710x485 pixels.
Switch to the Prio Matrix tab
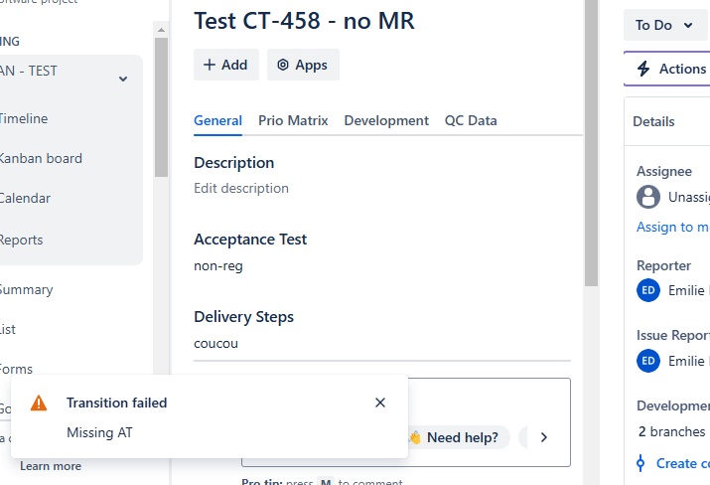coord(293,120)
